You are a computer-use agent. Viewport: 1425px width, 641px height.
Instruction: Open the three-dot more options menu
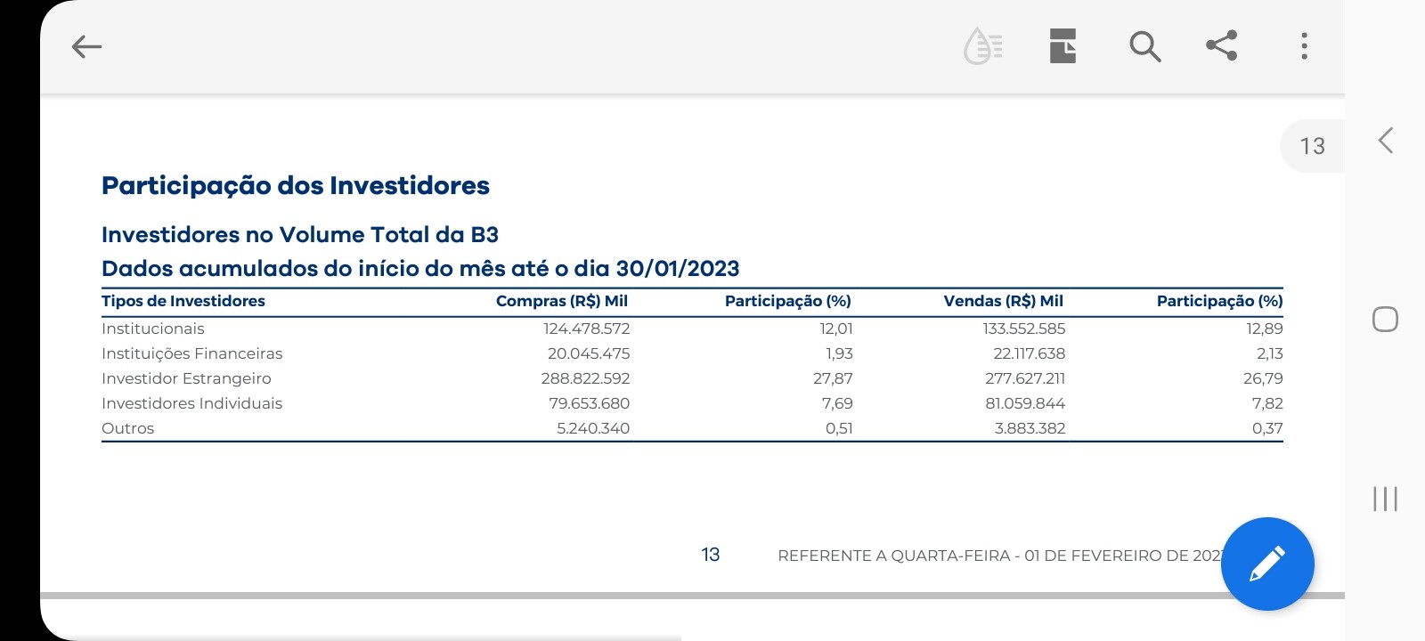point(1304,46)
